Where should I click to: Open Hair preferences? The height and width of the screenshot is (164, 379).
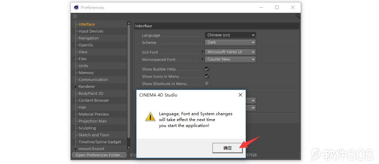82,107
